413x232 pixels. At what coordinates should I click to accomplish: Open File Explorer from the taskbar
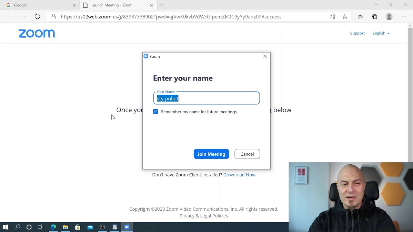(x=65, y=227)
